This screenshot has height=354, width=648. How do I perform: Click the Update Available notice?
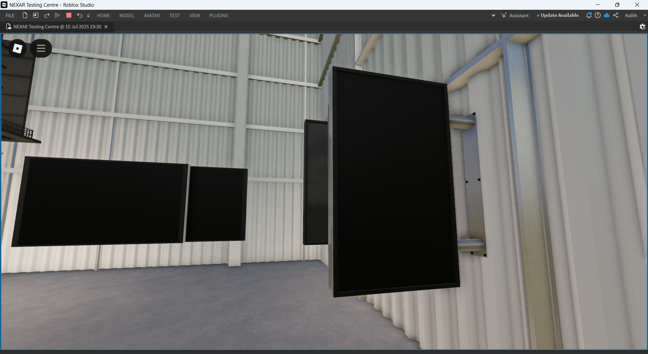(x=558, y=16)
